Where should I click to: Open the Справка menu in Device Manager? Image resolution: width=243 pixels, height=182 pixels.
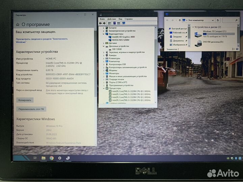coord(129,19)
